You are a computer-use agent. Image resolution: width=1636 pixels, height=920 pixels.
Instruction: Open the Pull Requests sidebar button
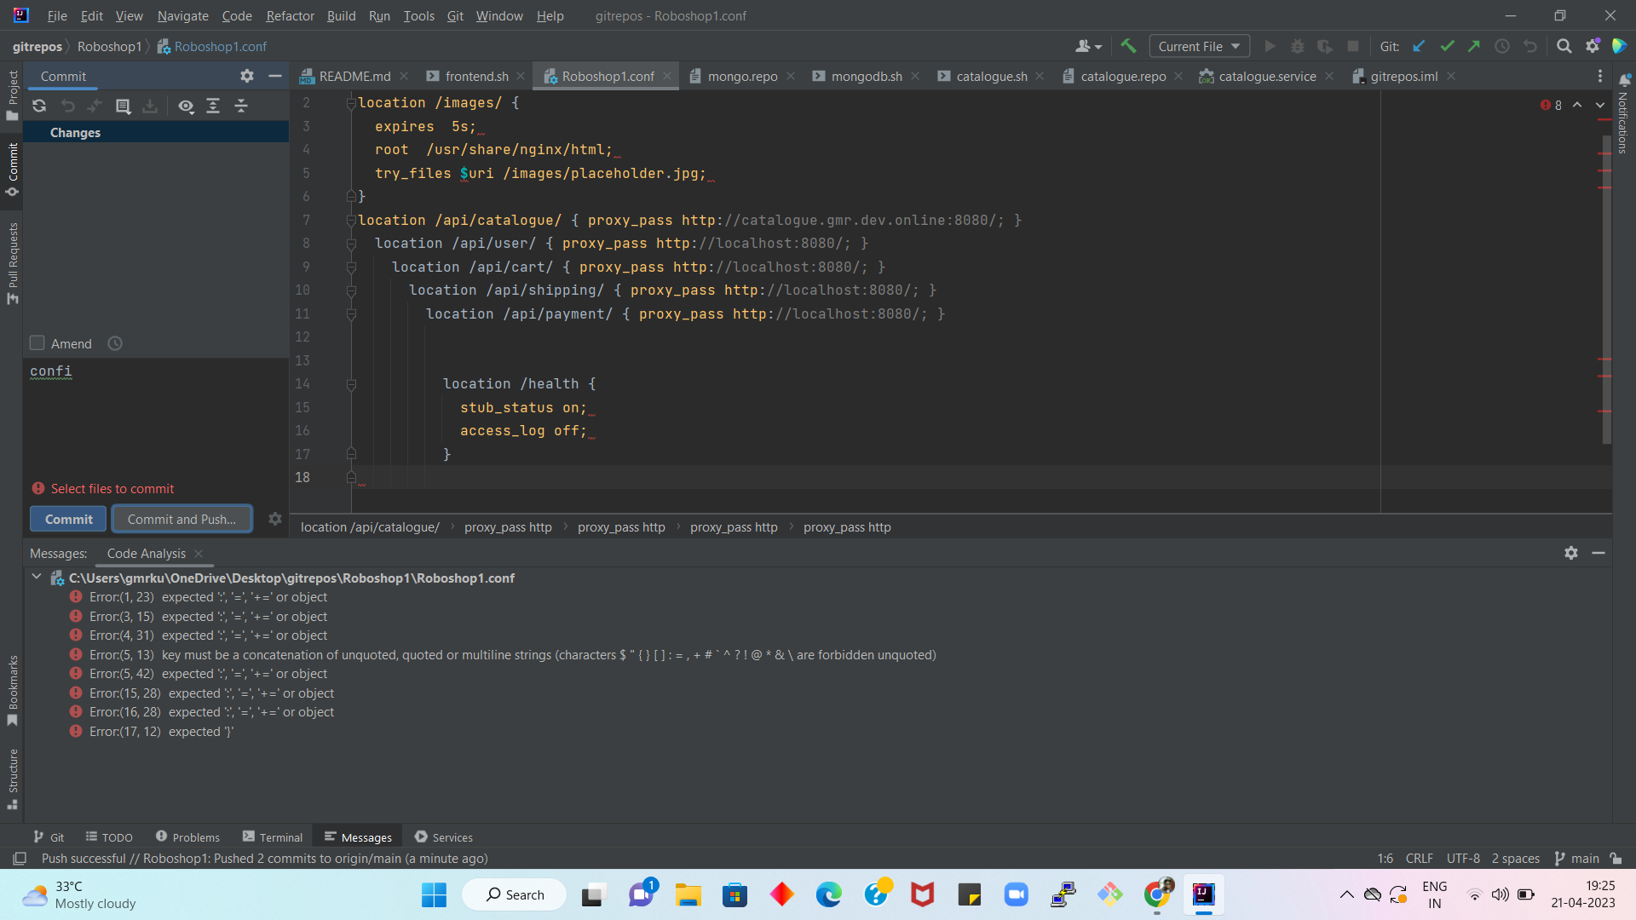(12, 262)
